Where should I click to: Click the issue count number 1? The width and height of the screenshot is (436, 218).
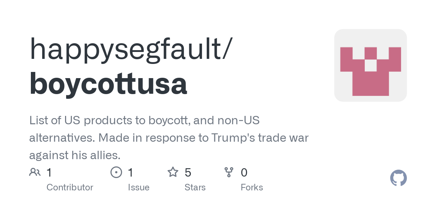click(x=130, y=173)
